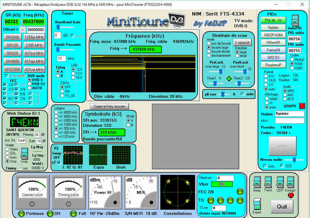Screen dimensions: 310x218
Task: Click the F4EKN callsign LED display
Action: [24, 122]
